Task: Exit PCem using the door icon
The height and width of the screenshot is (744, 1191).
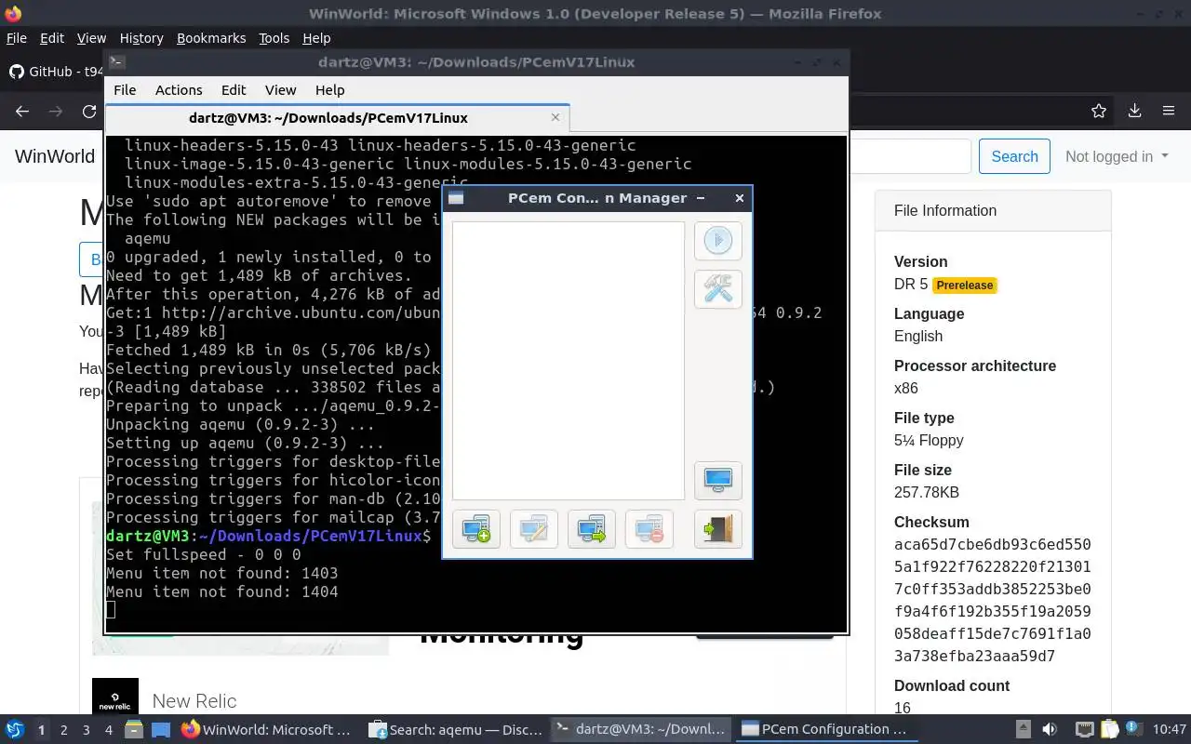Action: tap(717, 529)
